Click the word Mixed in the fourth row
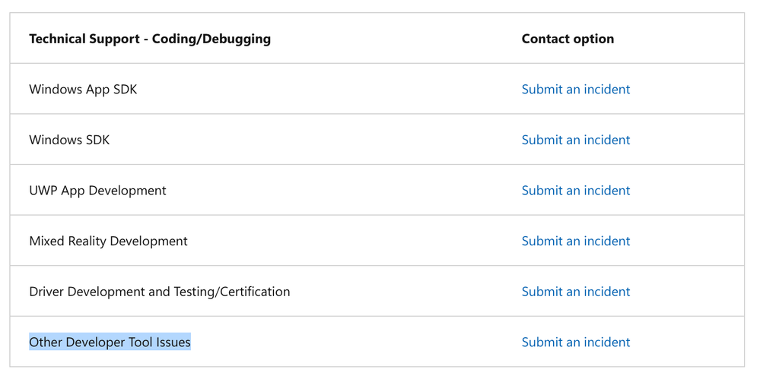Viewport: 760px width, 385px height. click(46, 241)
